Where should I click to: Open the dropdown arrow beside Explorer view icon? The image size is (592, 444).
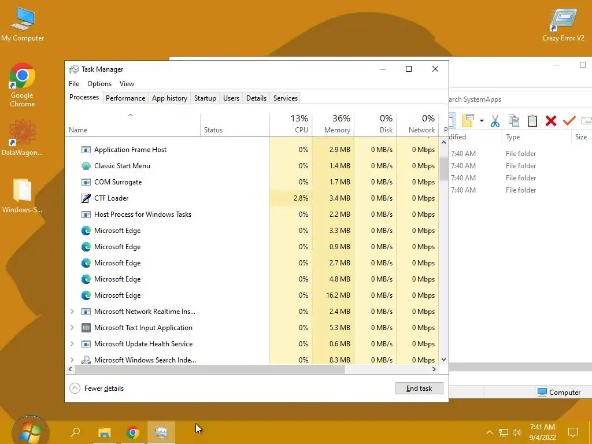coord(482,121)
